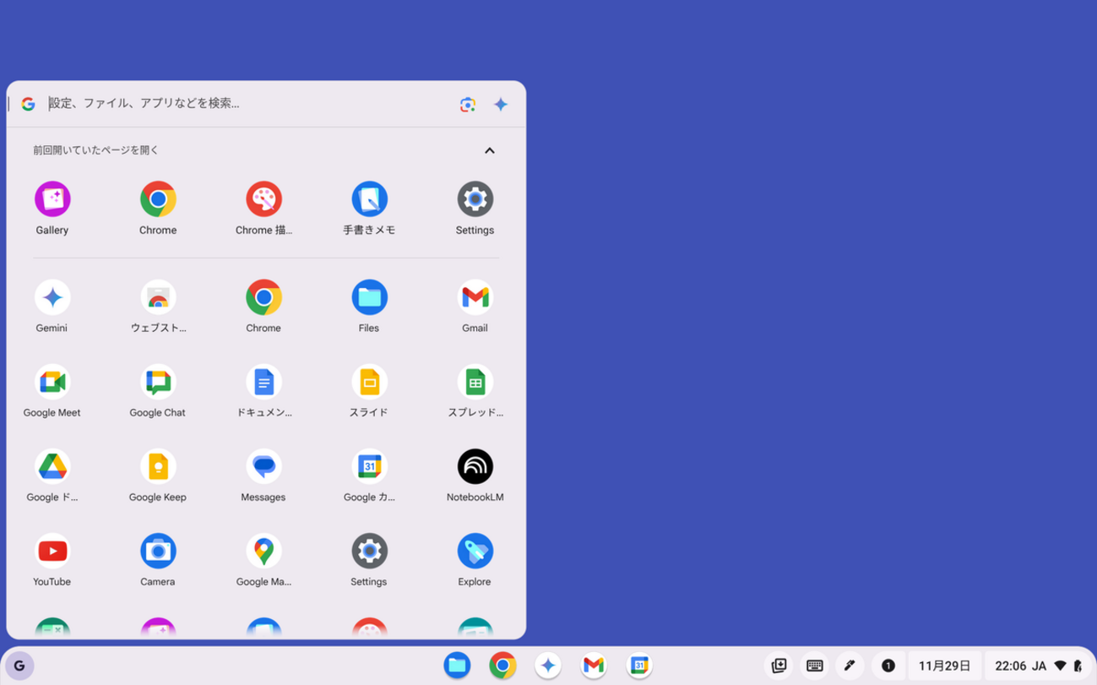This screenshot has width=1097, height=685.
Task: Collapse the 前回開いていたページを開く section chevron
Action: [489, 150]
